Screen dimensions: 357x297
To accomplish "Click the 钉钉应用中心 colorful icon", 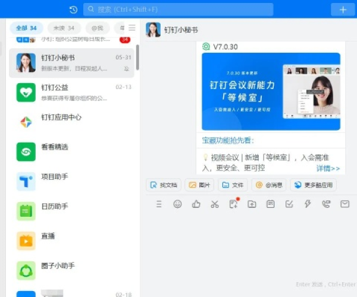I will pyautogui.click(x=26, y=122).
